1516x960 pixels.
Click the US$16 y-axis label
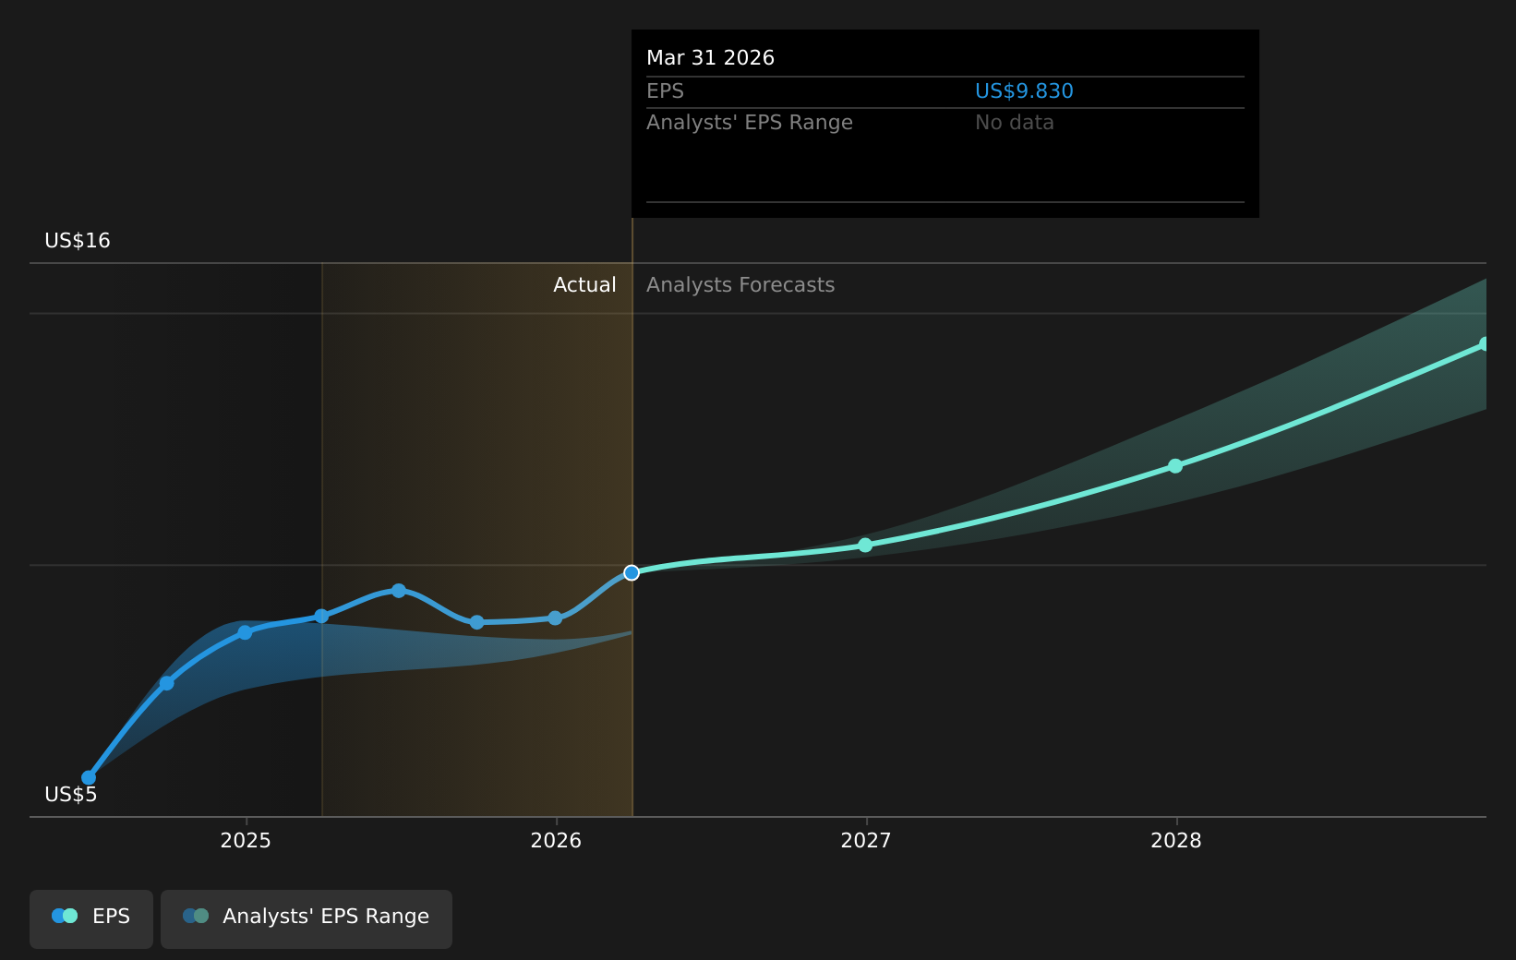click(78, 241)
